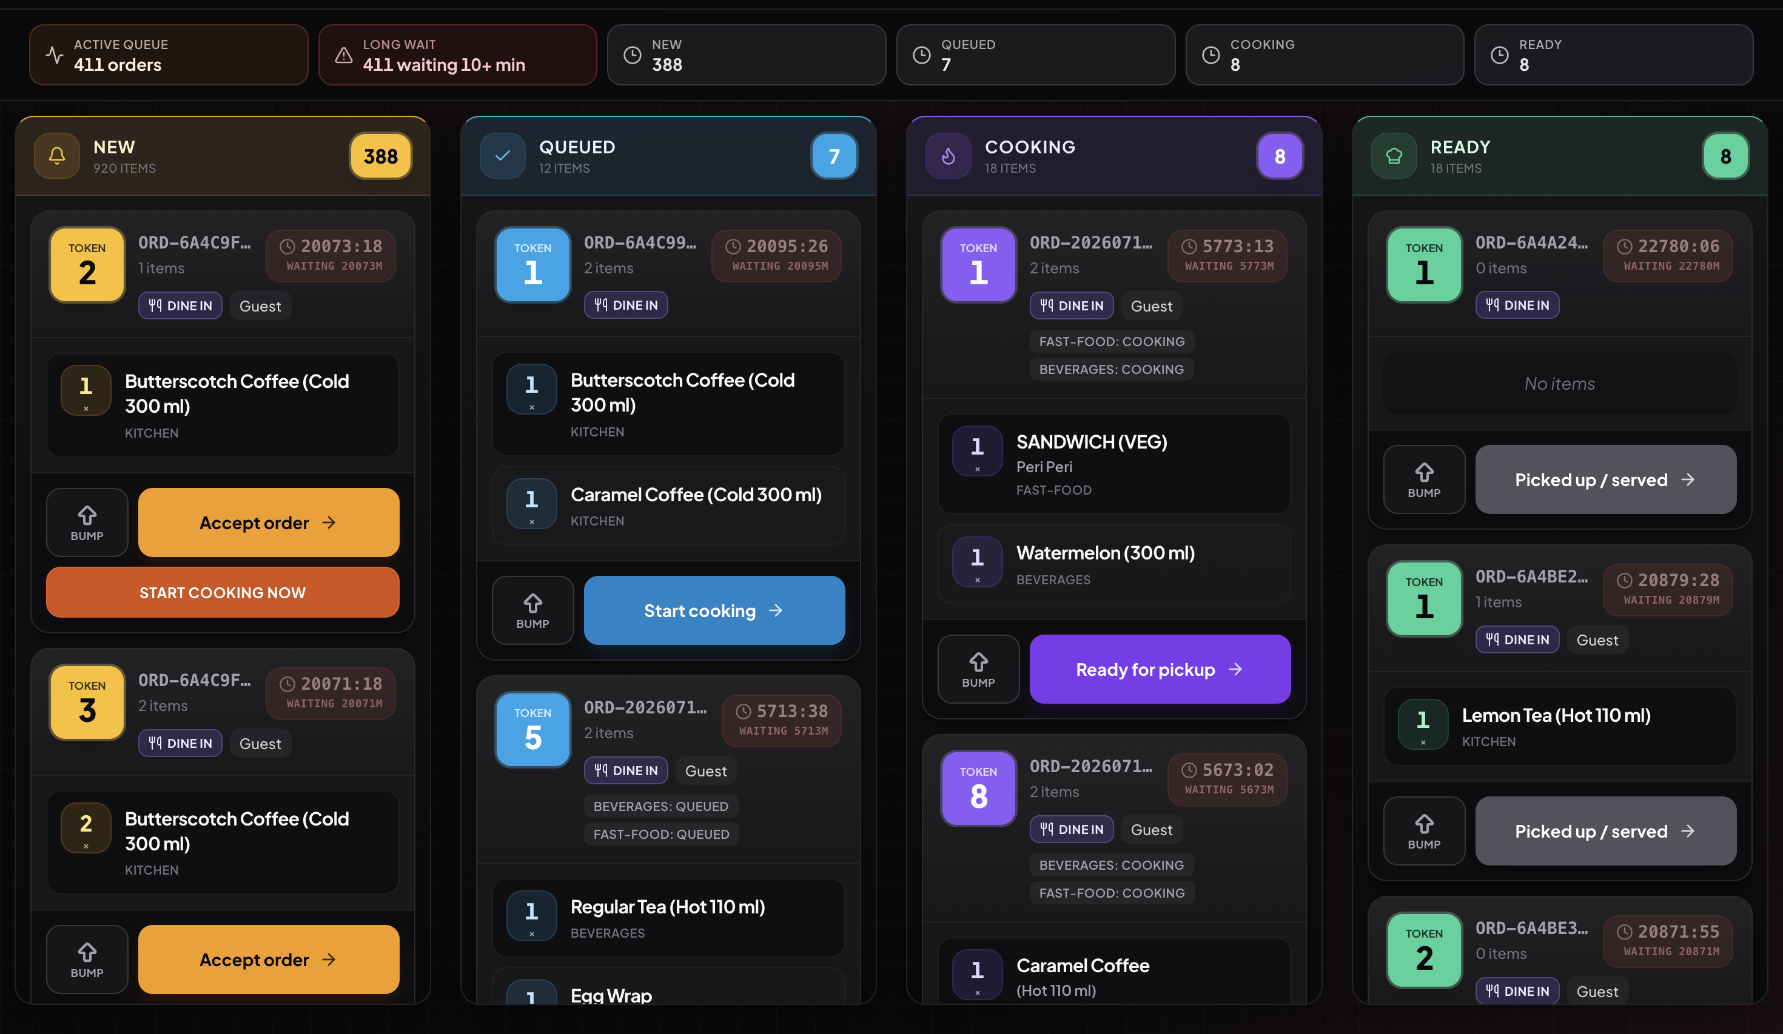Click purple TOKEN 8 badge in COOKING column

979,789
